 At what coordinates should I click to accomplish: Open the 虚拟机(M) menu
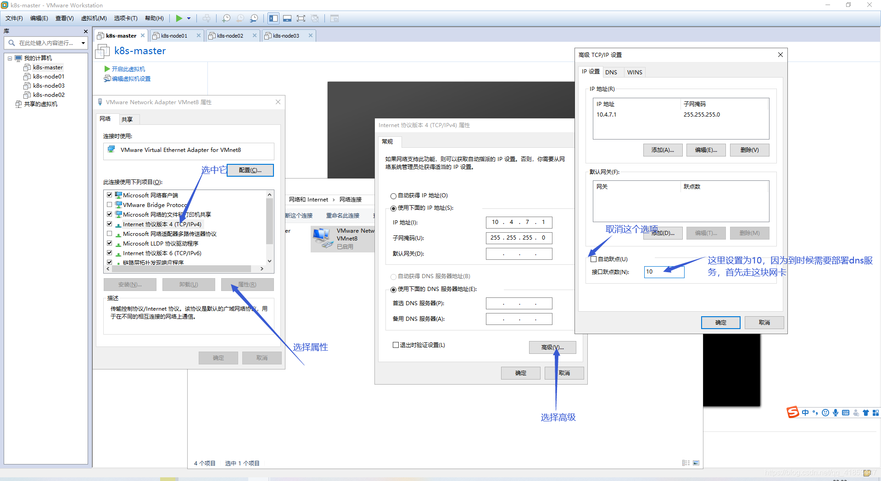tap(94, 18)
